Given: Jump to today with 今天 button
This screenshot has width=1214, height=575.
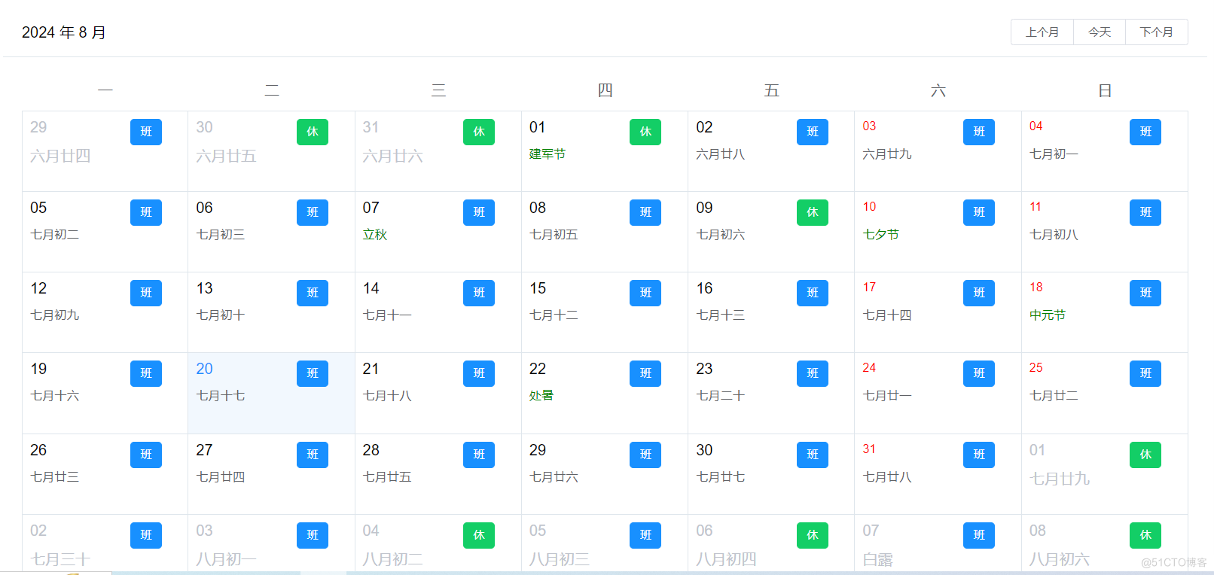Looking at the screenshot, I should click(x=1100, y=32).
